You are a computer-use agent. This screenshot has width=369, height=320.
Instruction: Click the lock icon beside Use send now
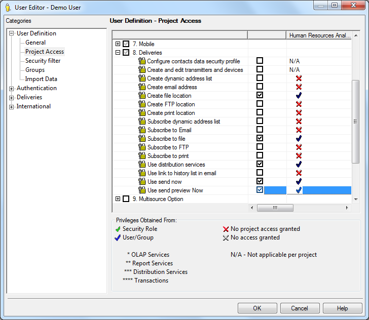click(x=142, y=182)
